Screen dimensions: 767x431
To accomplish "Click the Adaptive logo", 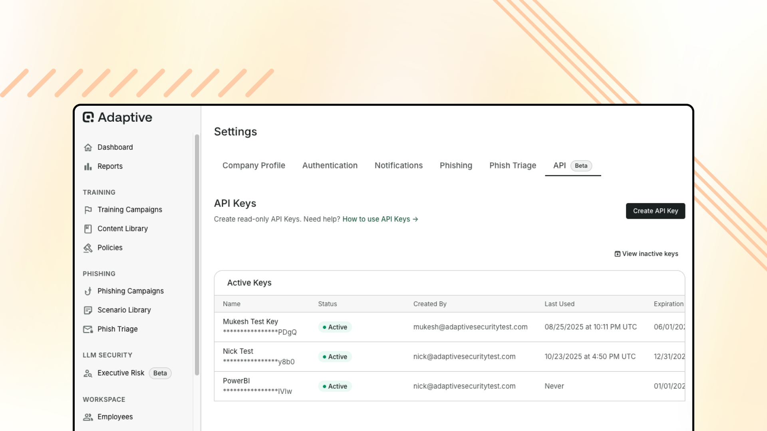I will pyautogui.click(x=117, y=117).
